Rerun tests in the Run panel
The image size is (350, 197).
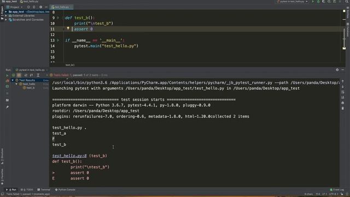(x=7, y=76)
